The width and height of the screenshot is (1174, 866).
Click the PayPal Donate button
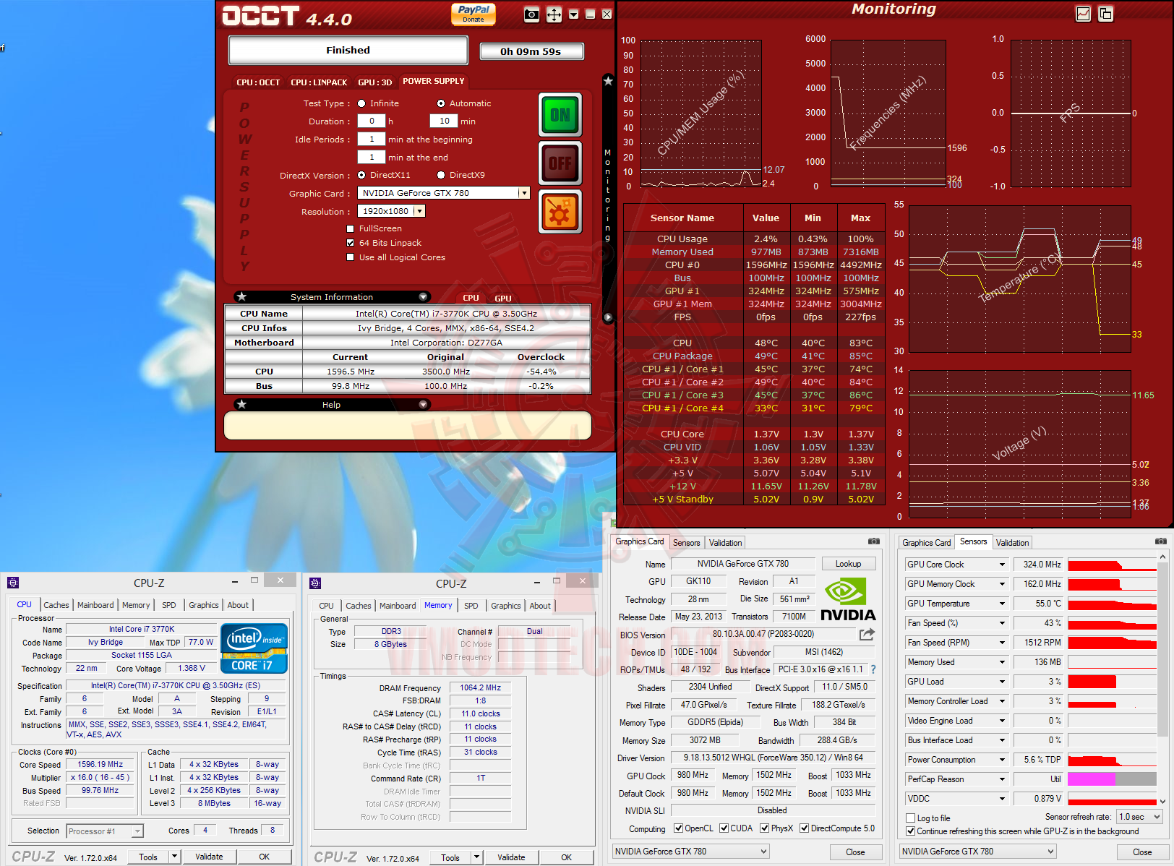click(474, 14)
